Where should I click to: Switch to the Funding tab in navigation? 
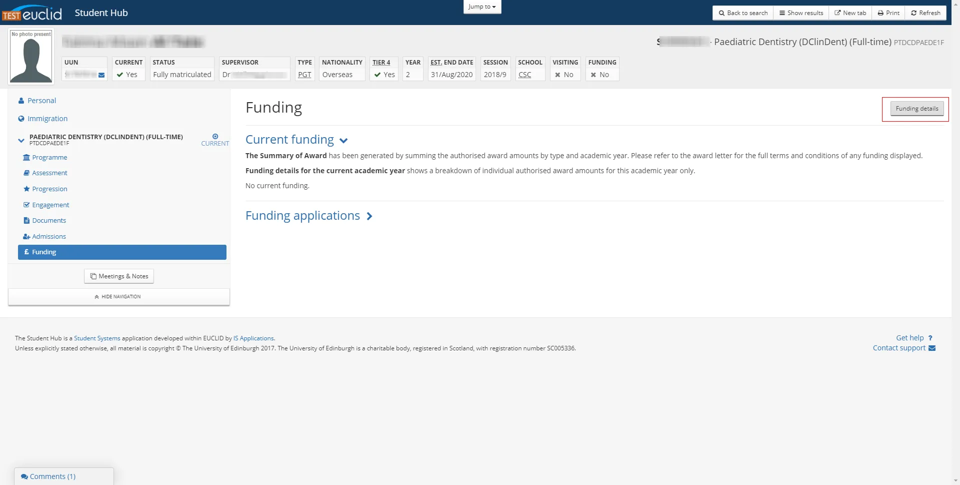[x=45, y=252]
